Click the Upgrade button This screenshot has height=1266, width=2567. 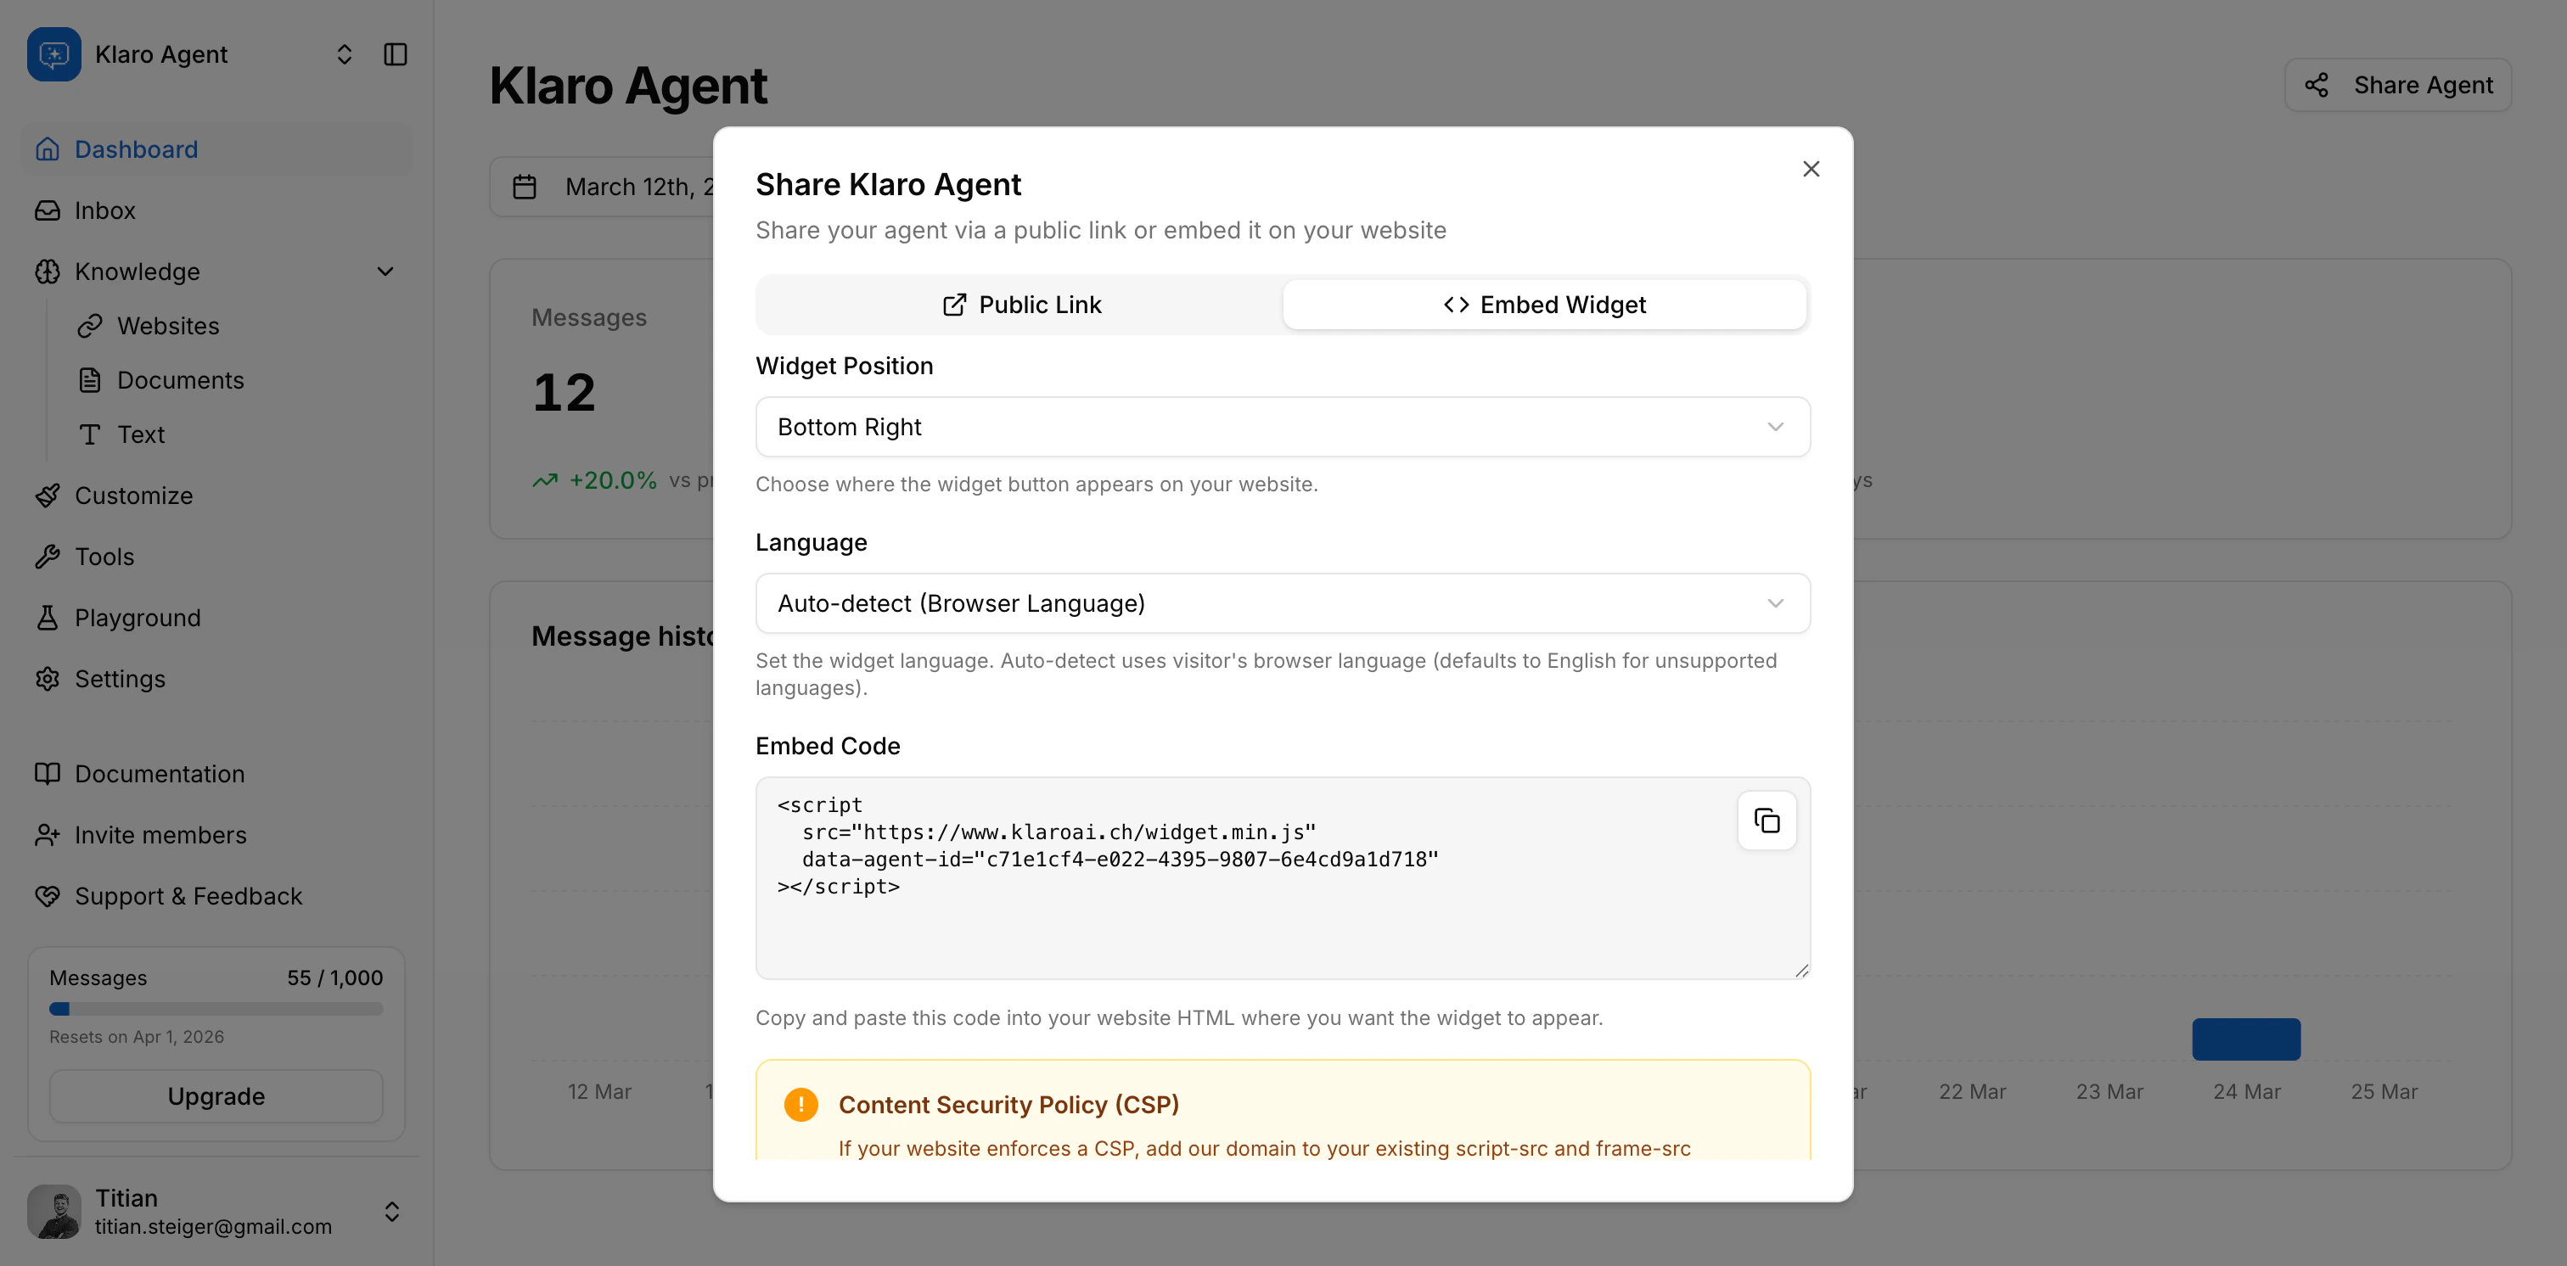pos(216,1095)
